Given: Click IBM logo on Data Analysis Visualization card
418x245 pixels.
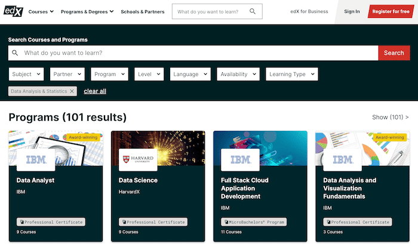Looking at the screenshot, I should point(343,160).
